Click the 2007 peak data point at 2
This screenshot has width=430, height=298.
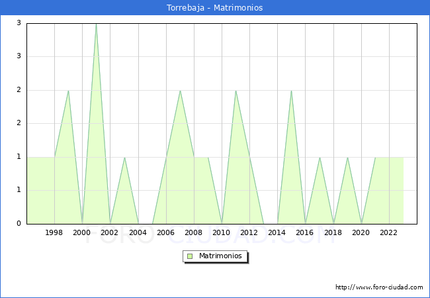(180, 91)
